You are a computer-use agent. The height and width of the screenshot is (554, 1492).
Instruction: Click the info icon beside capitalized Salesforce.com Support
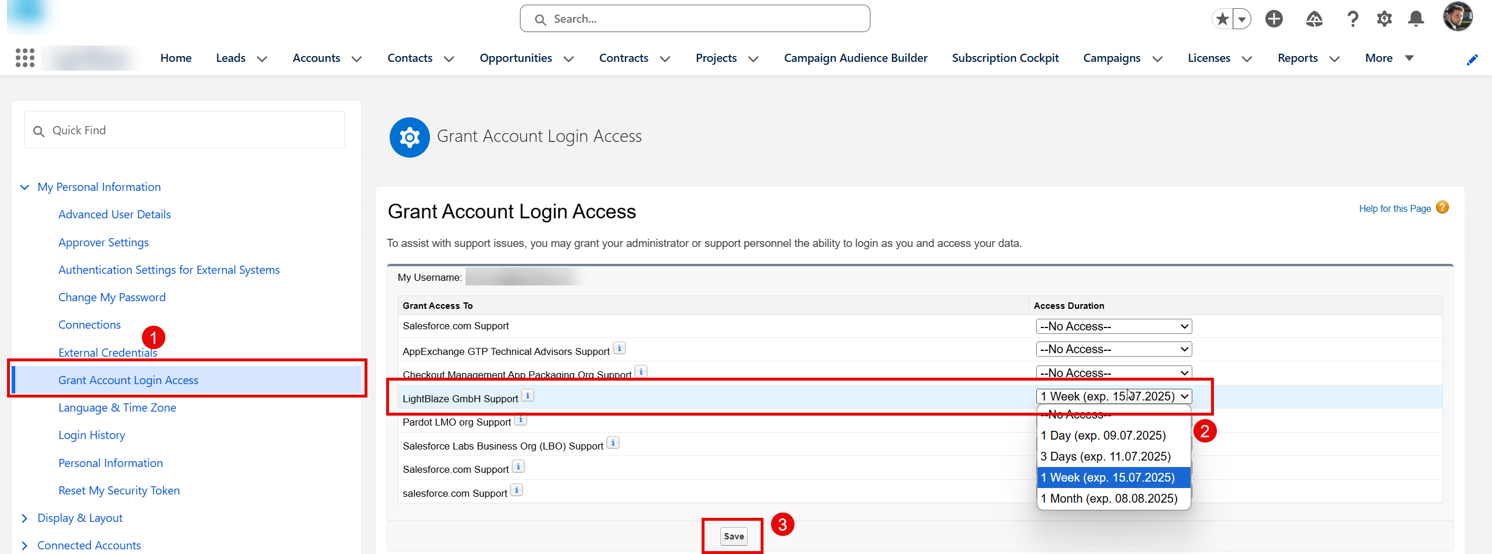518,466
